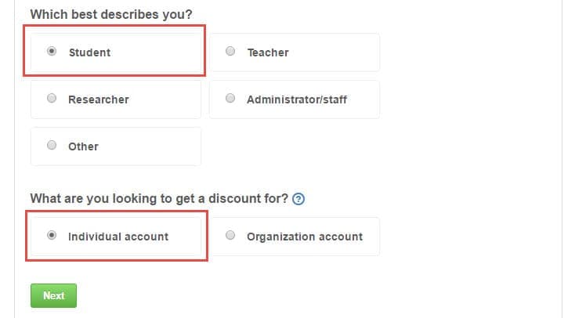Select the Administrator/staff radio button

(x=230, y=99)
